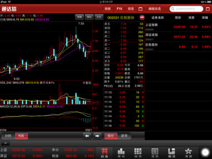Image resolution: width=212 pixels, height=159 pixels.
Task: Open the 自选 watchlist tab icon
Action: pos(104,153)
